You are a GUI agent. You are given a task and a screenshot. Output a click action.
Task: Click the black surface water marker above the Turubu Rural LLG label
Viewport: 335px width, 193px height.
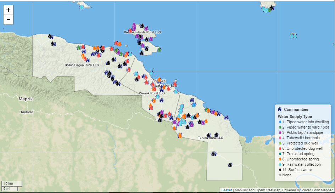(x=216, y=135)
